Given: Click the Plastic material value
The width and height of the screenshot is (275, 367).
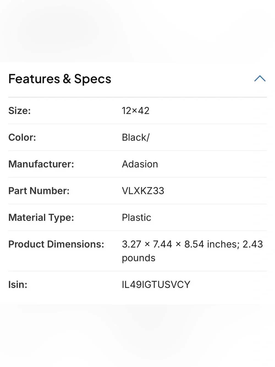Looking at the screenshot, I should 136,218.
